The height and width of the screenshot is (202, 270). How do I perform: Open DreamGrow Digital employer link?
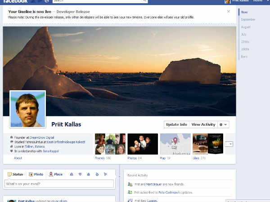click(x=42, y=137)
